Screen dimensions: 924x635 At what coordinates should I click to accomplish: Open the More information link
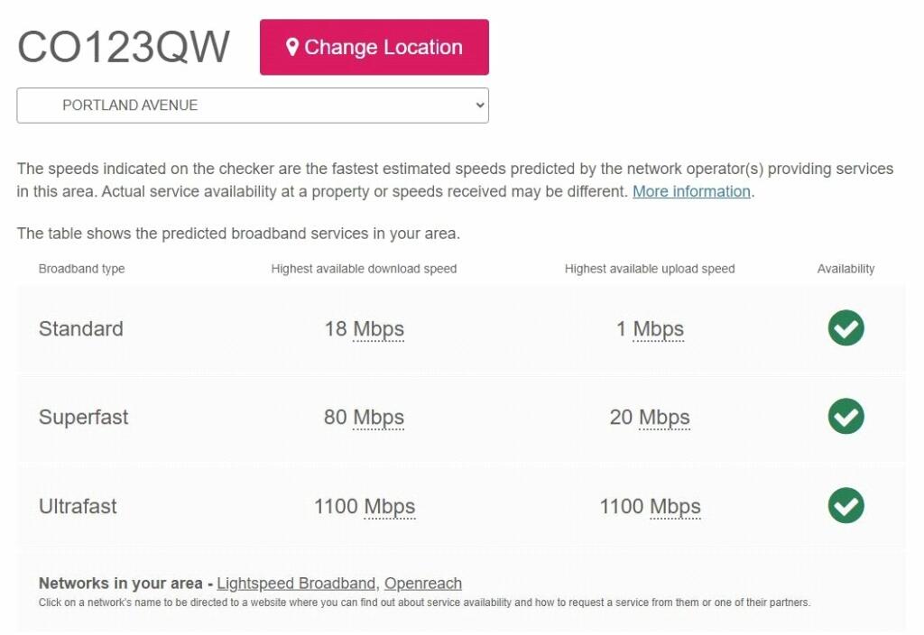pyautogui.click(x=691, y=191)
